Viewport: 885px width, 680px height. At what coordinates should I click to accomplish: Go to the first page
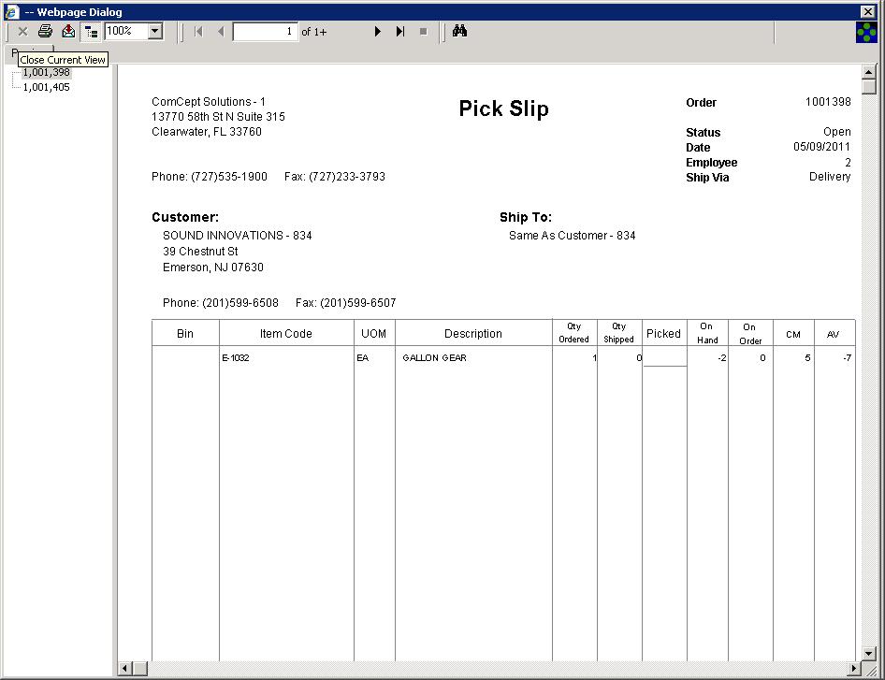pos(198,32)
